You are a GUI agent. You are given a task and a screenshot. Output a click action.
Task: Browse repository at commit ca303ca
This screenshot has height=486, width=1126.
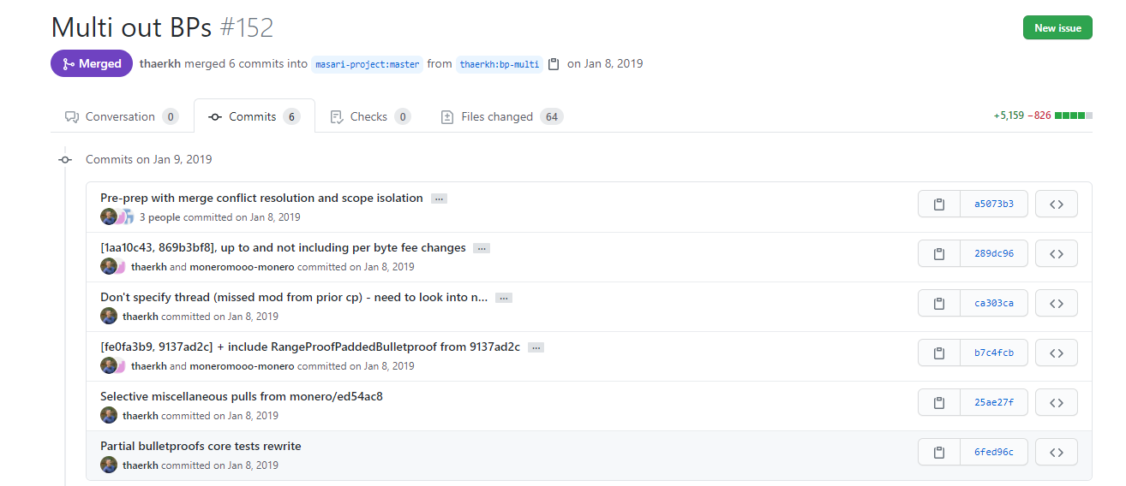tap(1057, 304)
